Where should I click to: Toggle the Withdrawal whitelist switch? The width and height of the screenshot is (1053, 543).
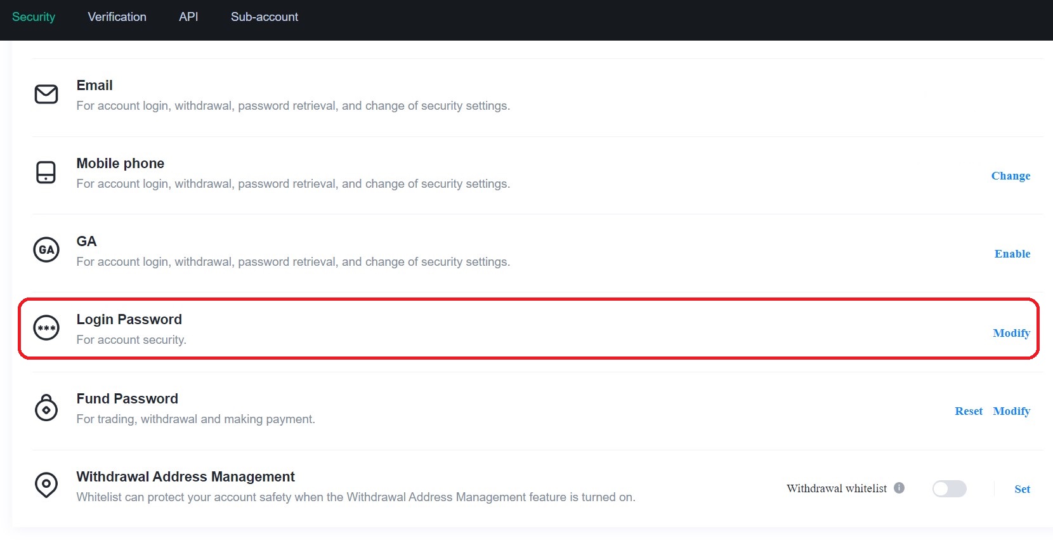coord(949,488)
